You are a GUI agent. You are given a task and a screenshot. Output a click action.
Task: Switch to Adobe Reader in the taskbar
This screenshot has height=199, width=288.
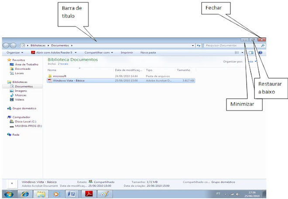tap(89, 194)
